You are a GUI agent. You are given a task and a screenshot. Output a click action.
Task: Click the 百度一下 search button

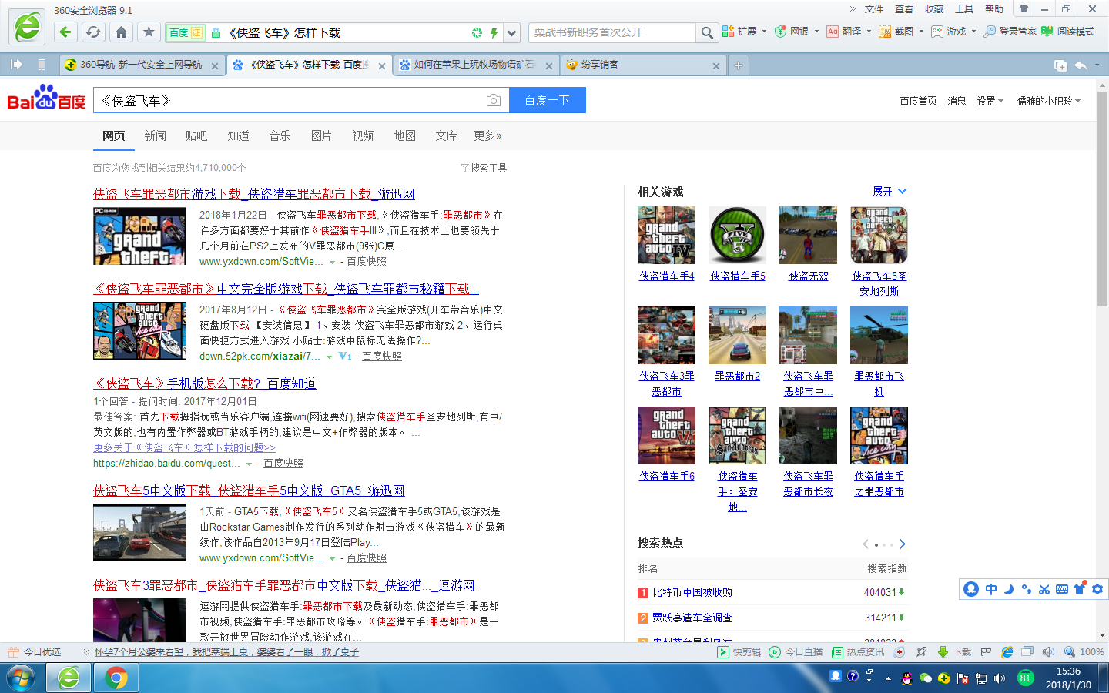point(548,100)
